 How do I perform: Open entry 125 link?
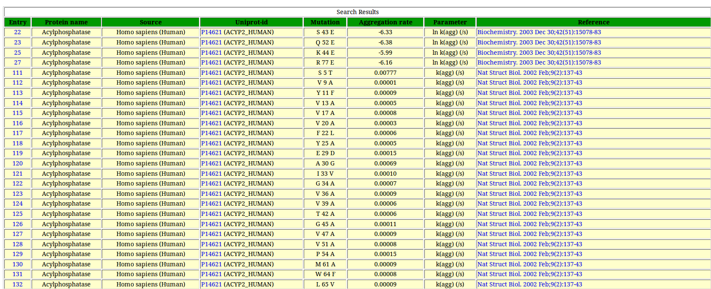click(18, 214)
